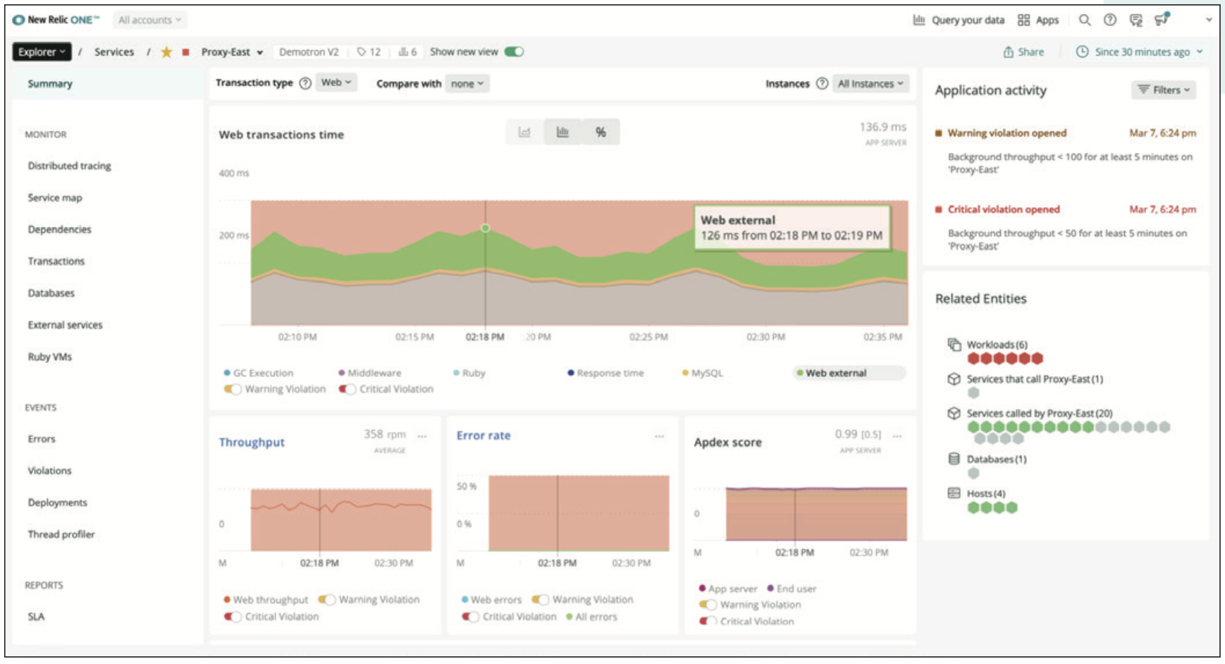Image resolution: width=1225 pixels, height=664 pixels.
Task: Go to Services breadcrumb
Action: point(114,52)
